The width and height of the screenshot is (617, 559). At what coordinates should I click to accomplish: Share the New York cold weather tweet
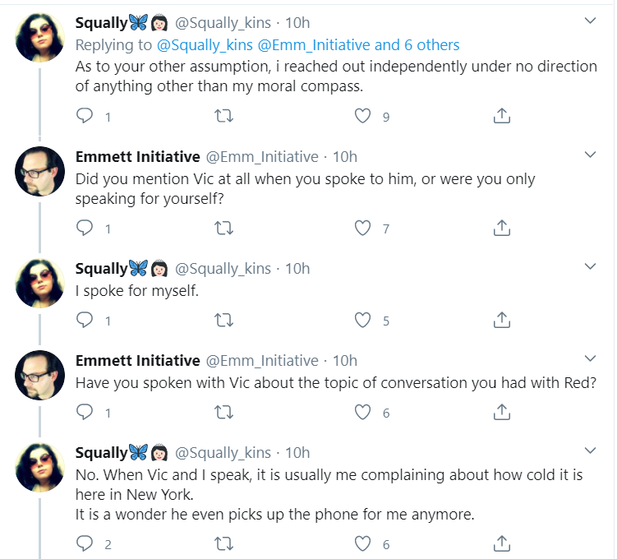tap(502, 543)
